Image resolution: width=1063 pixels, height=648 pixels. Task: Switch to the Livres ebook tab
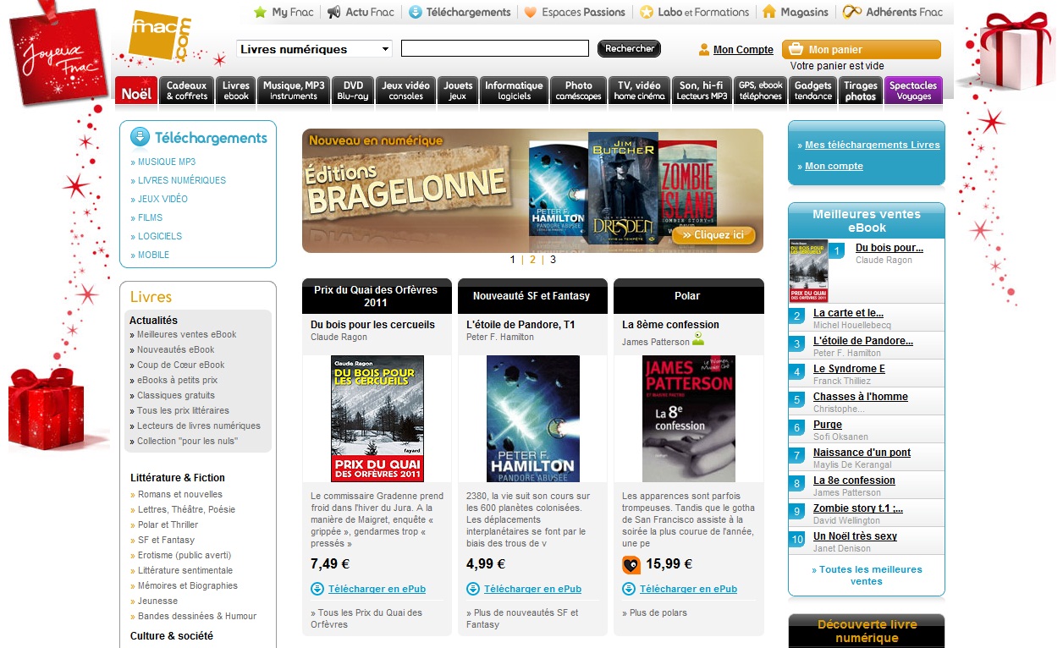click(x=236, y=91)
